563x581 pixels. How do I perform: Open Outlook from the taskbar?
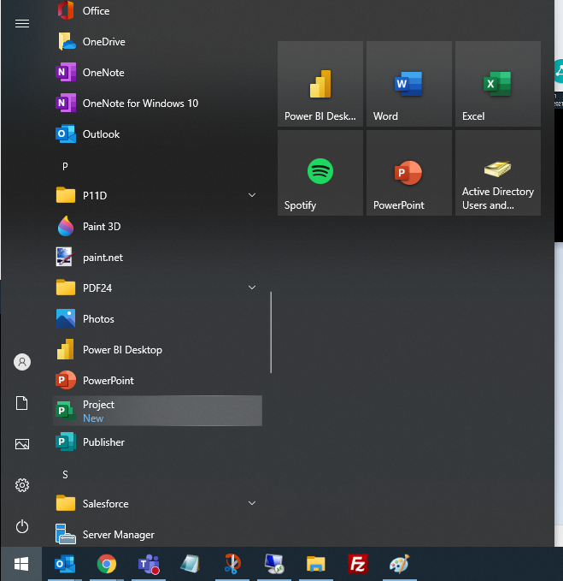click(x=65, y=564)
